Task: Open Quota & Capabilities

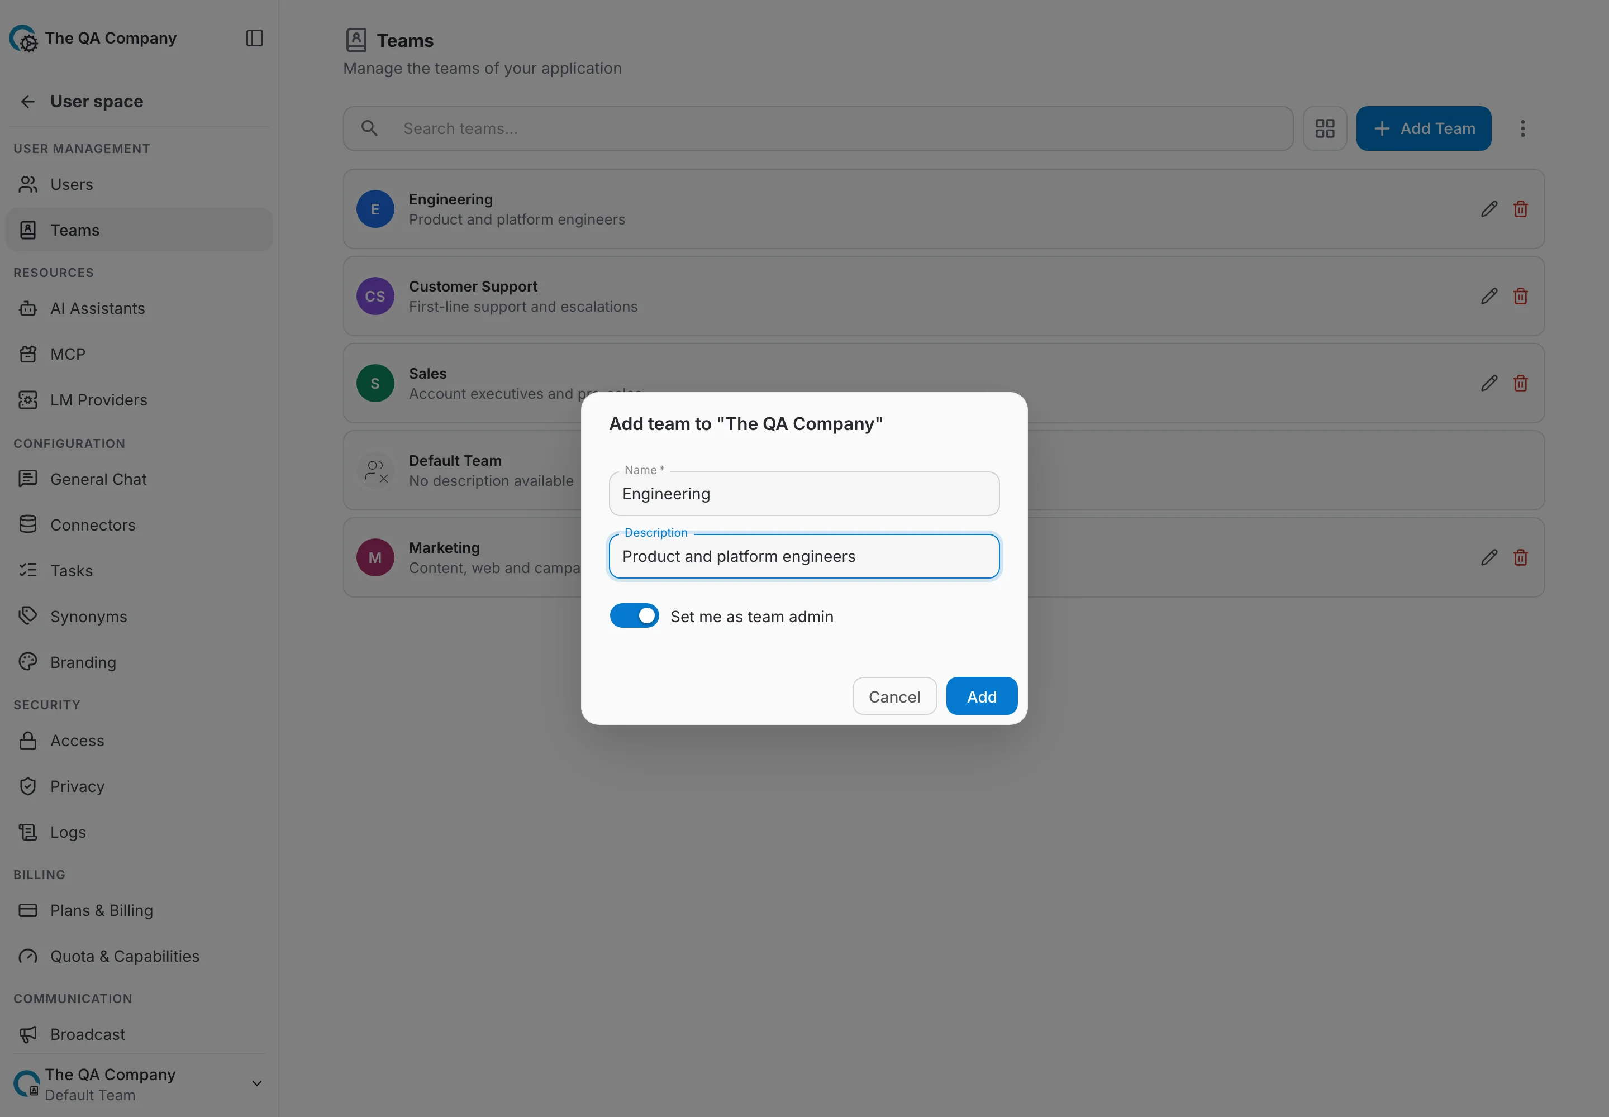Action: pos(139,956)
